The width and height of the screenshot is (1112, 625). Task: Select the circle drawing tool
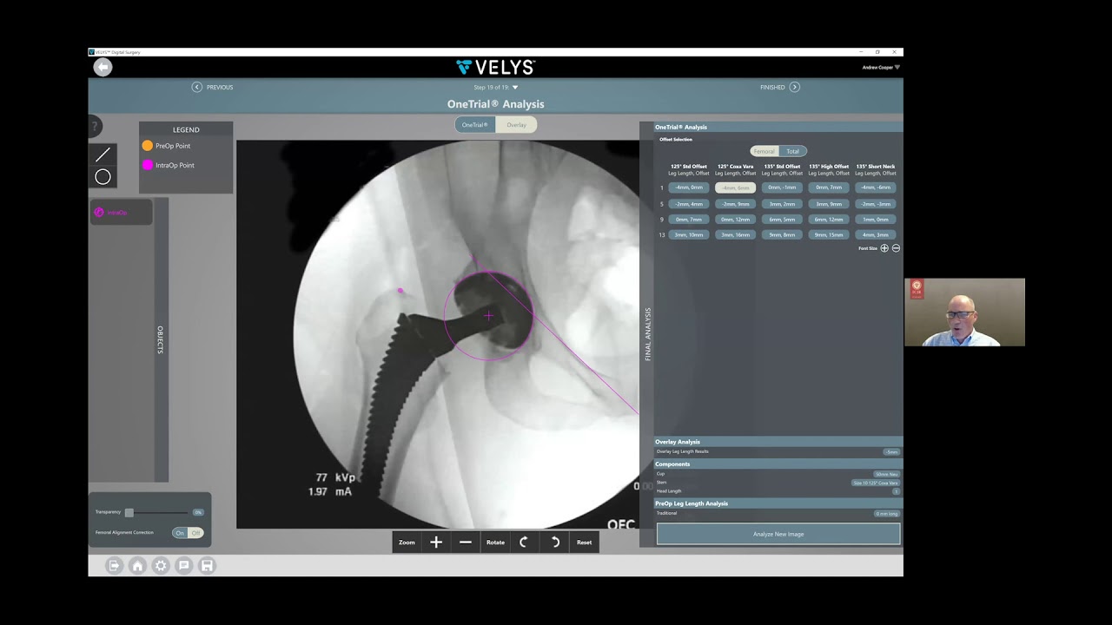103,177
